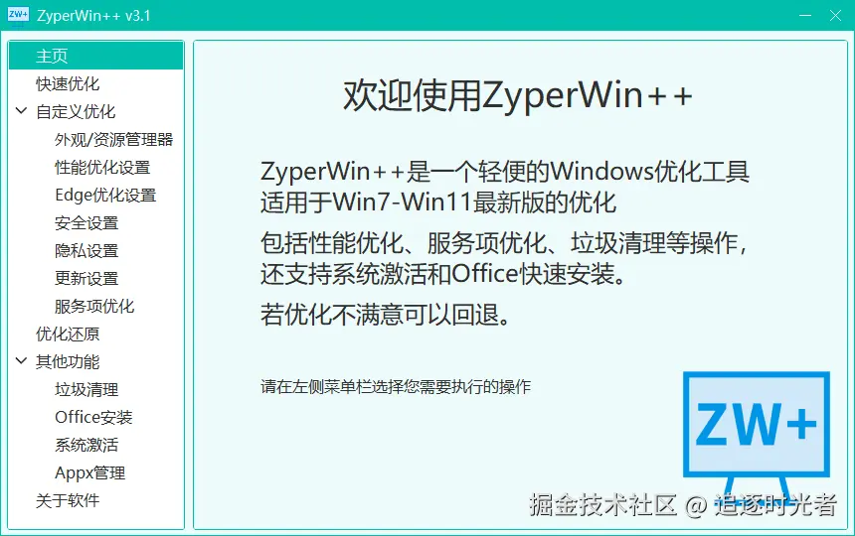Collapse the 自定义优化 tree section
The height and width of the screenshot is (536, 855).
(x=21, y=111)
